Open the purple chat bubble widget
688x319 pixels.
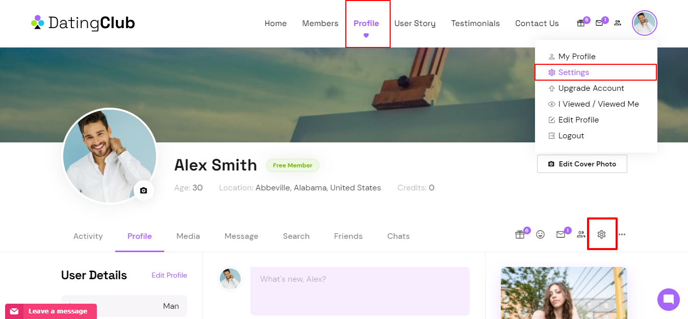tap(669, 299)
